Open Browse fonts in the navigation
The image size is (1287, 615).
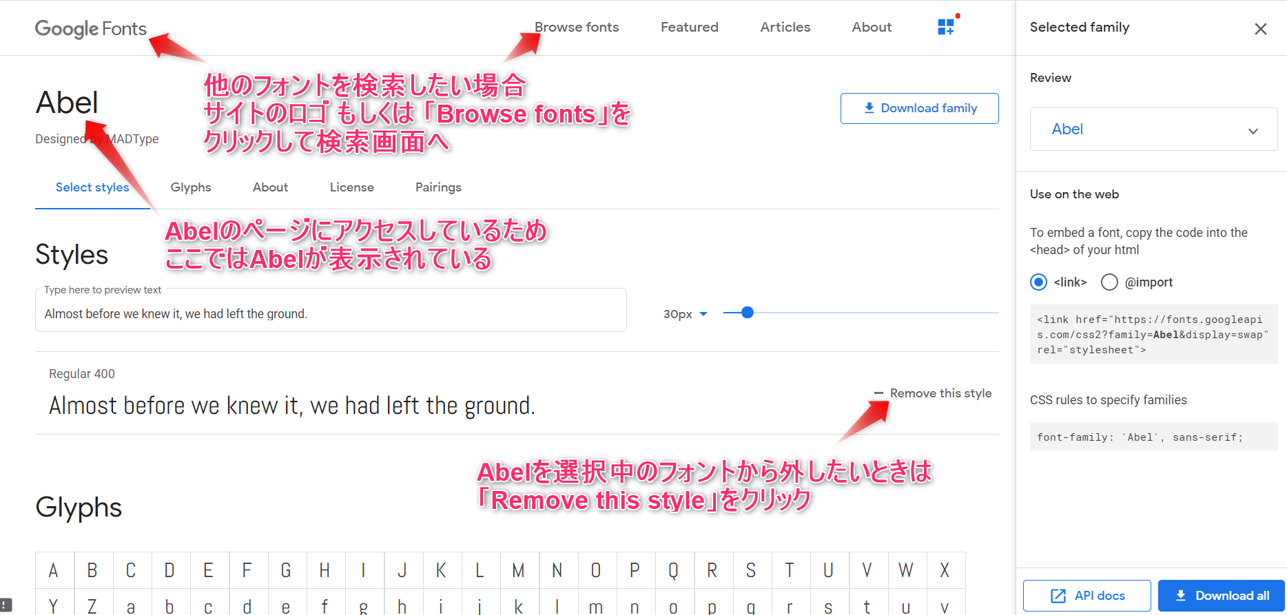[577, 28]
